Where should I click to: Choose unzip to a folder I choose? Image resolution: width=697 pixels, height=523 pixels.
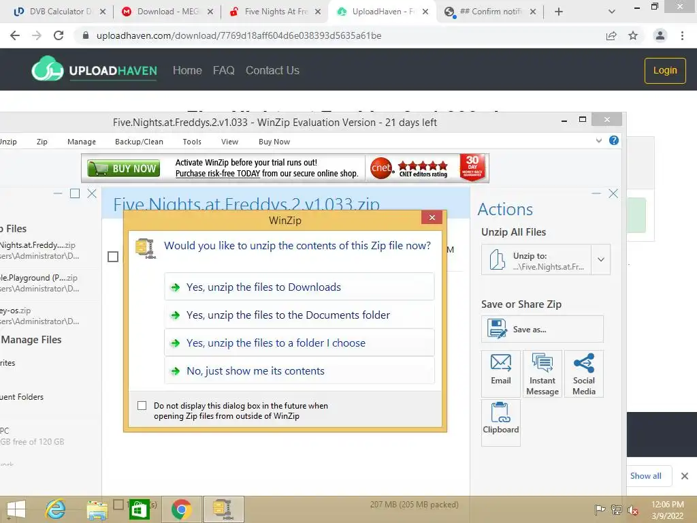[299, 343]
